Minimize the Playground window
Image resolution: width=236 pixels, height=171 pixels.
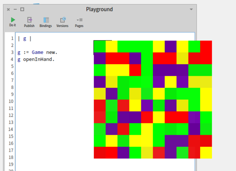(x=15, y=9)
